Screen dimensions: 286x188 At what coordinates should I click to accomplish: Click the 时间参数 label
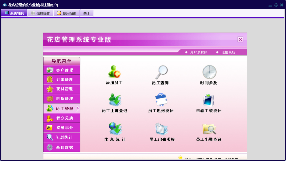pyautogui.click(x=209, y=83)
